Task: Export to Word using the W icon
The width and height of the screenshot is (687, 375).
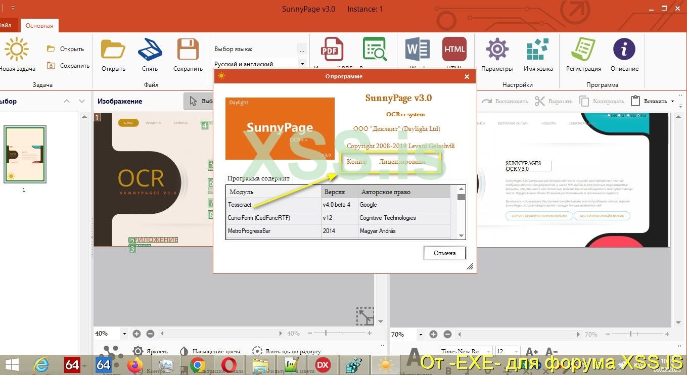Action: [418, 50]
